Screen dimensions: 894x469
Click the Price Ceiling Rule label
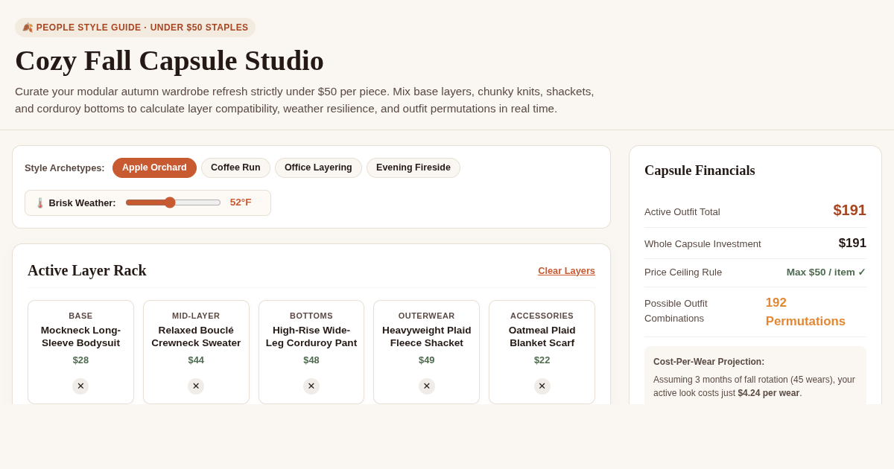tap(683, 272)
